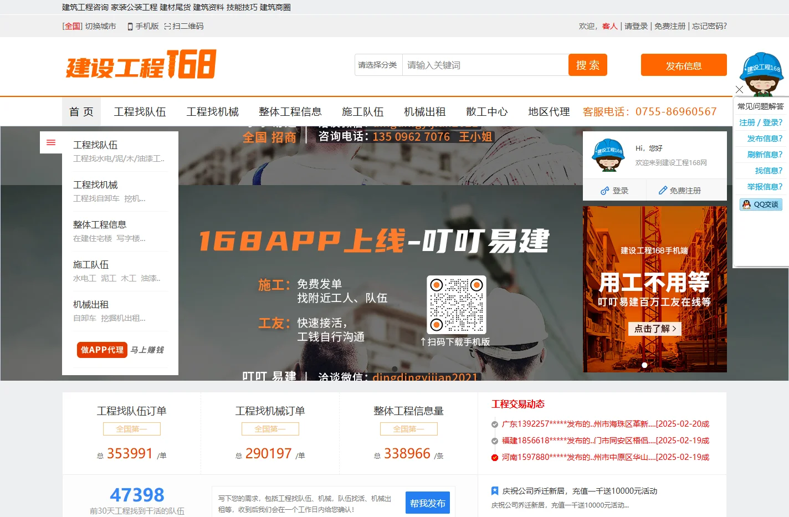
Task: Close the floating help panel with X
Action: [x=739, y=89]
